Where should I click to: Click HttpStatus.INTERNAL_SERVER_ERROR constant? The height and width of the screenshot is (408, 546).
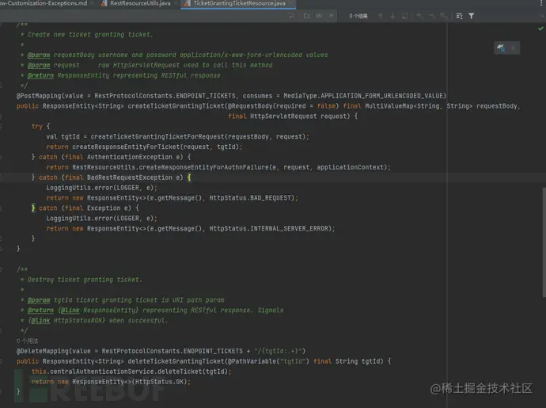pos(268,229)
